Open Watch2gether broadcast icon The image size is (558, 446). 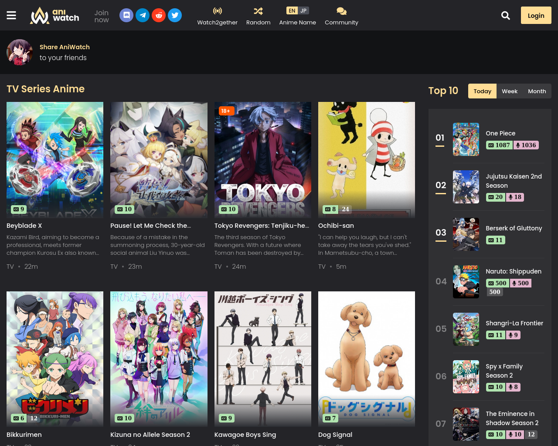[217, 11]
